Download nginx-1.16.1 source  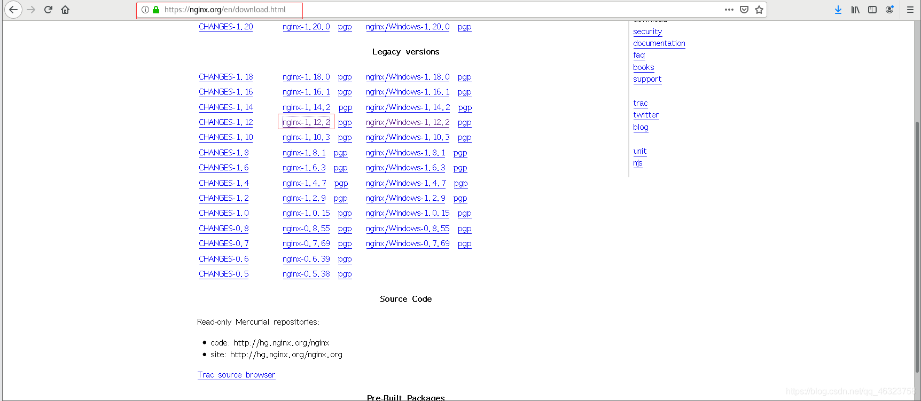(x=306, y=92)
